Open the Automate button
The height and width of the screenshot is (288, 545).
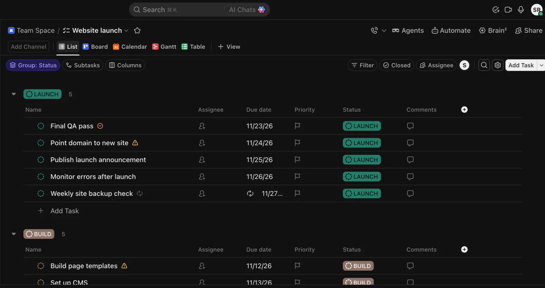pyautogui.click(x=451, y=30)
